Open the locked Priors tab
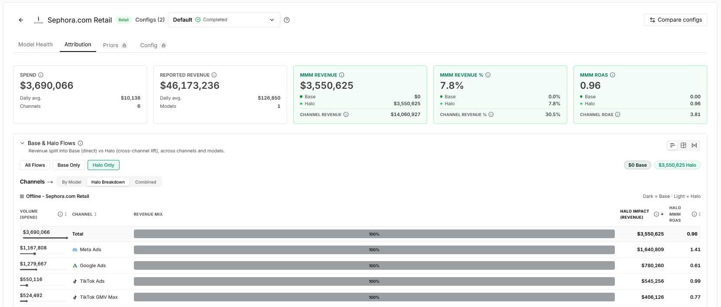This screenshot has height=307, width=721. 115,45
